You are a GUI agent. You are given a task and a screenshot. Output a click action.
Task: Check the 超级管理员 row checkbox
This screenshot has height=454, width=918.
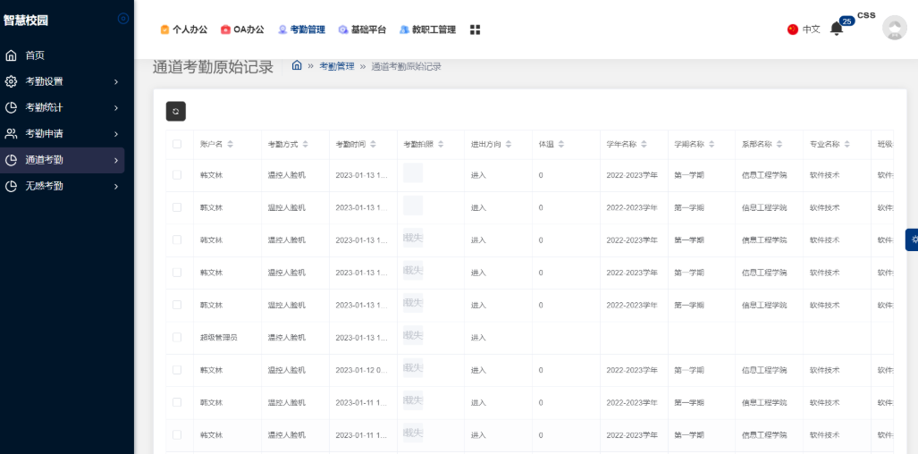click(177, 337)
